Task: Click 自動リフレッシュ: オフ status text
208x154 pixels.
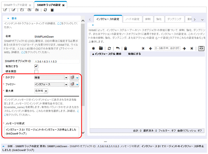Action: coord(190,131)
